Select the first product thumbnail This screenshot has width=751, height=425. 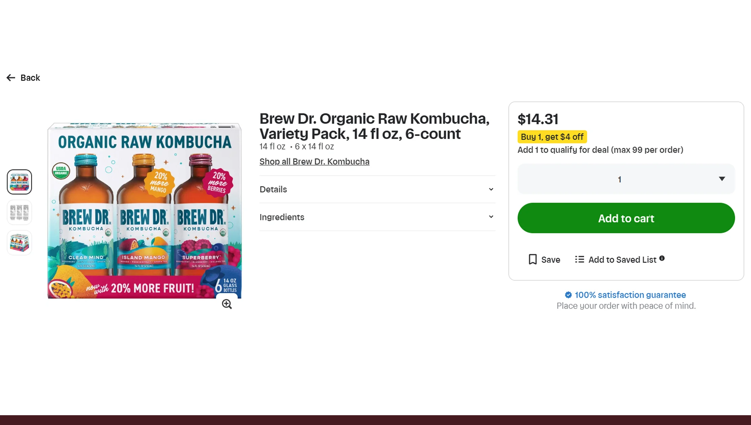coord(19,182)
